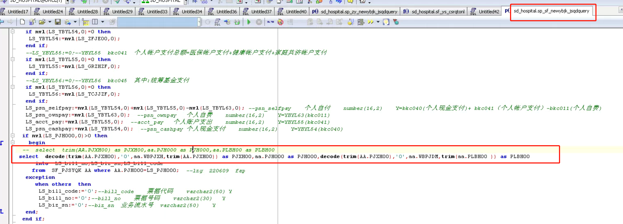The height and width of the screenshot is (224, 623).
Task: Click the 'exception' keyword in code
Action: tap(40, 177)
